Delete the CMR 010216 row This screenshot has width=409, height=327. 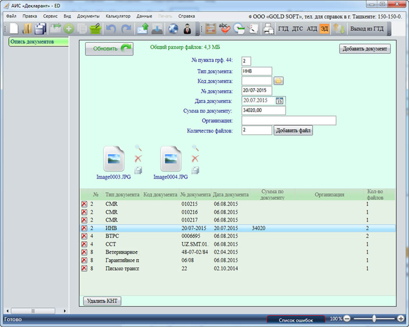point(84,212)
